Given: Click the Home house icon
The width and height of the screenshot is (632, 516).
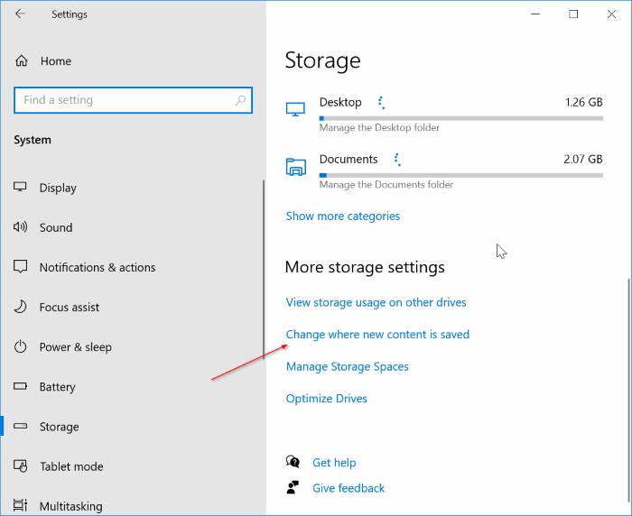Looking at the screenshot, I should click(x=22, y=60).
